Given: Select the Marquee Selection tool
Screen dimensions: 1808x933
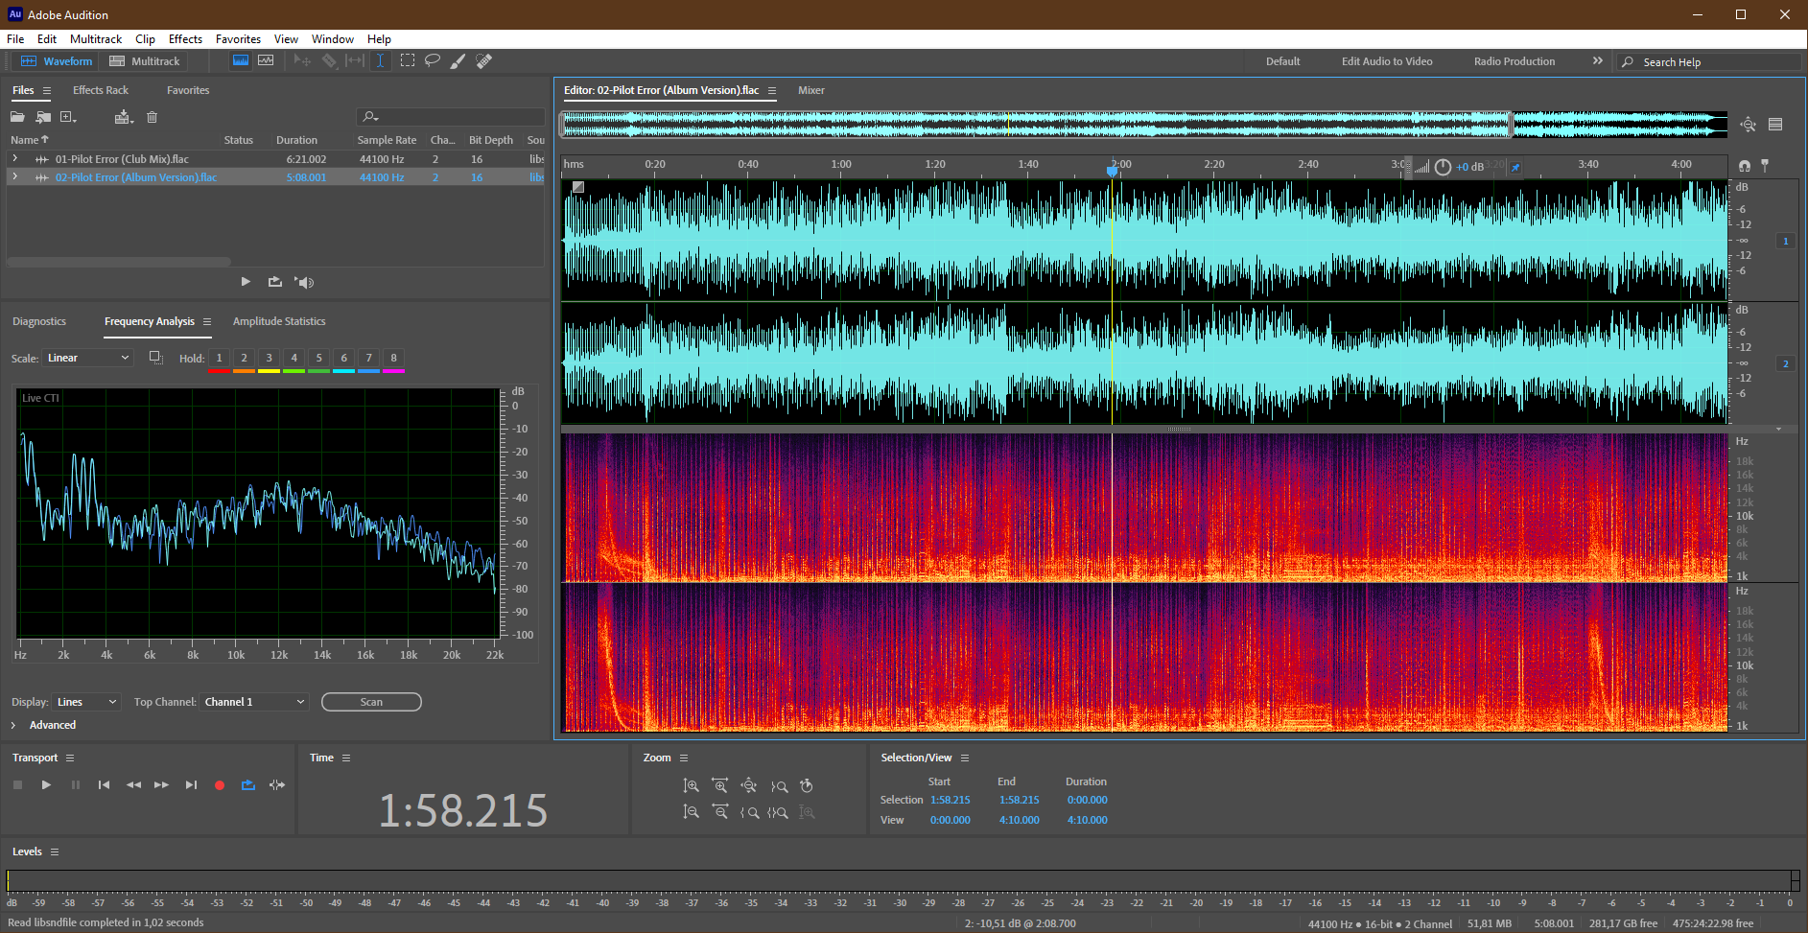Looking at the screenshot, I should point(408,60).
